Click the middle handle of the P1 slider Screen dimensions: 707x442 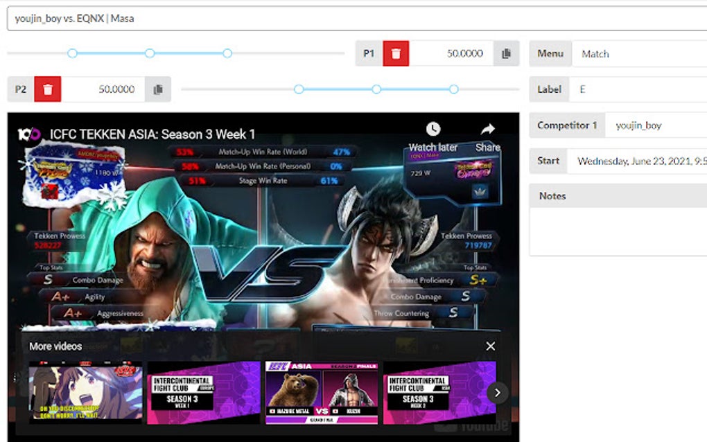(x=150, y=52)
